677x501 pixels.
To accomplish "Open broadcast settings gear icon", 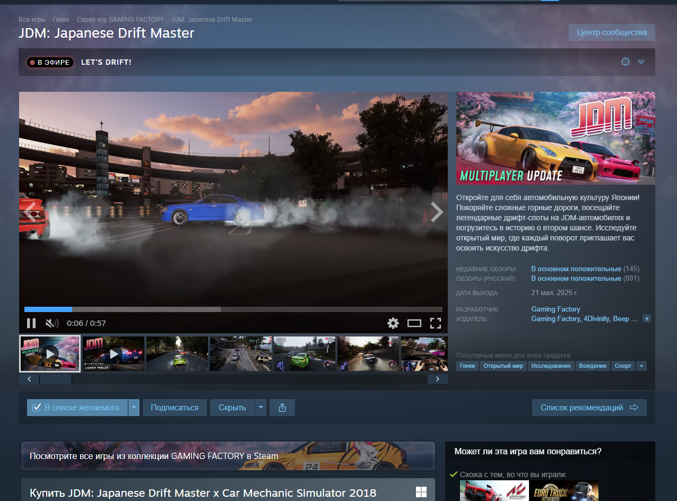I will click(x=626, y=62).
